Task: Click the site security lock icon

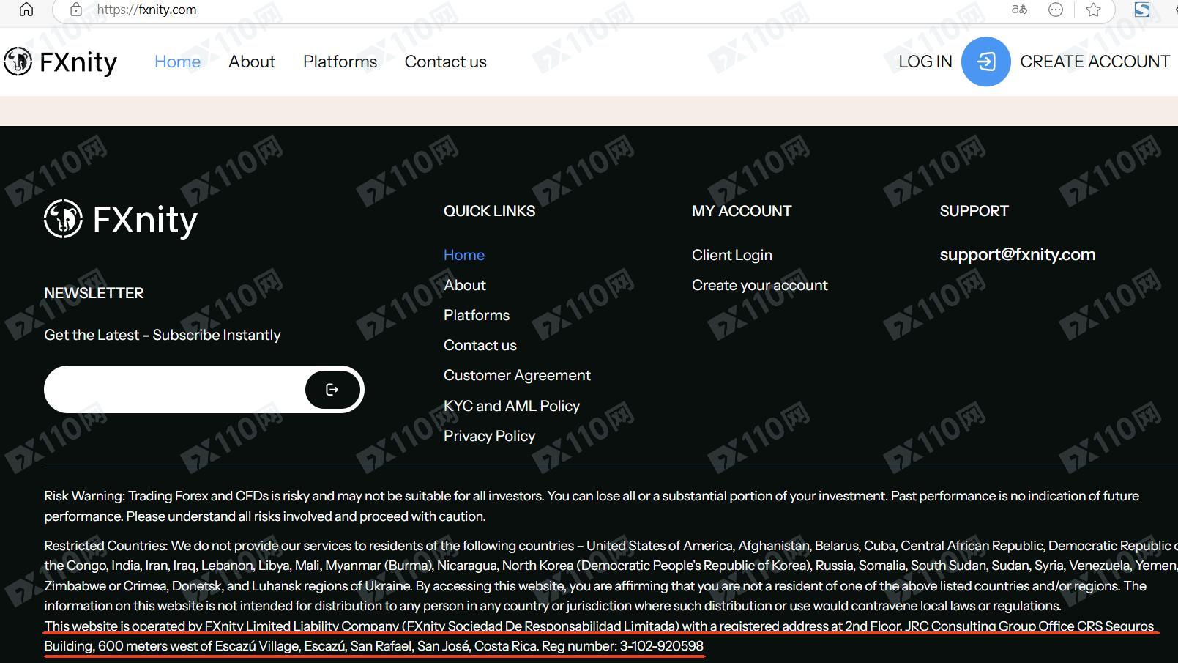Action: [x=75, y=10]
